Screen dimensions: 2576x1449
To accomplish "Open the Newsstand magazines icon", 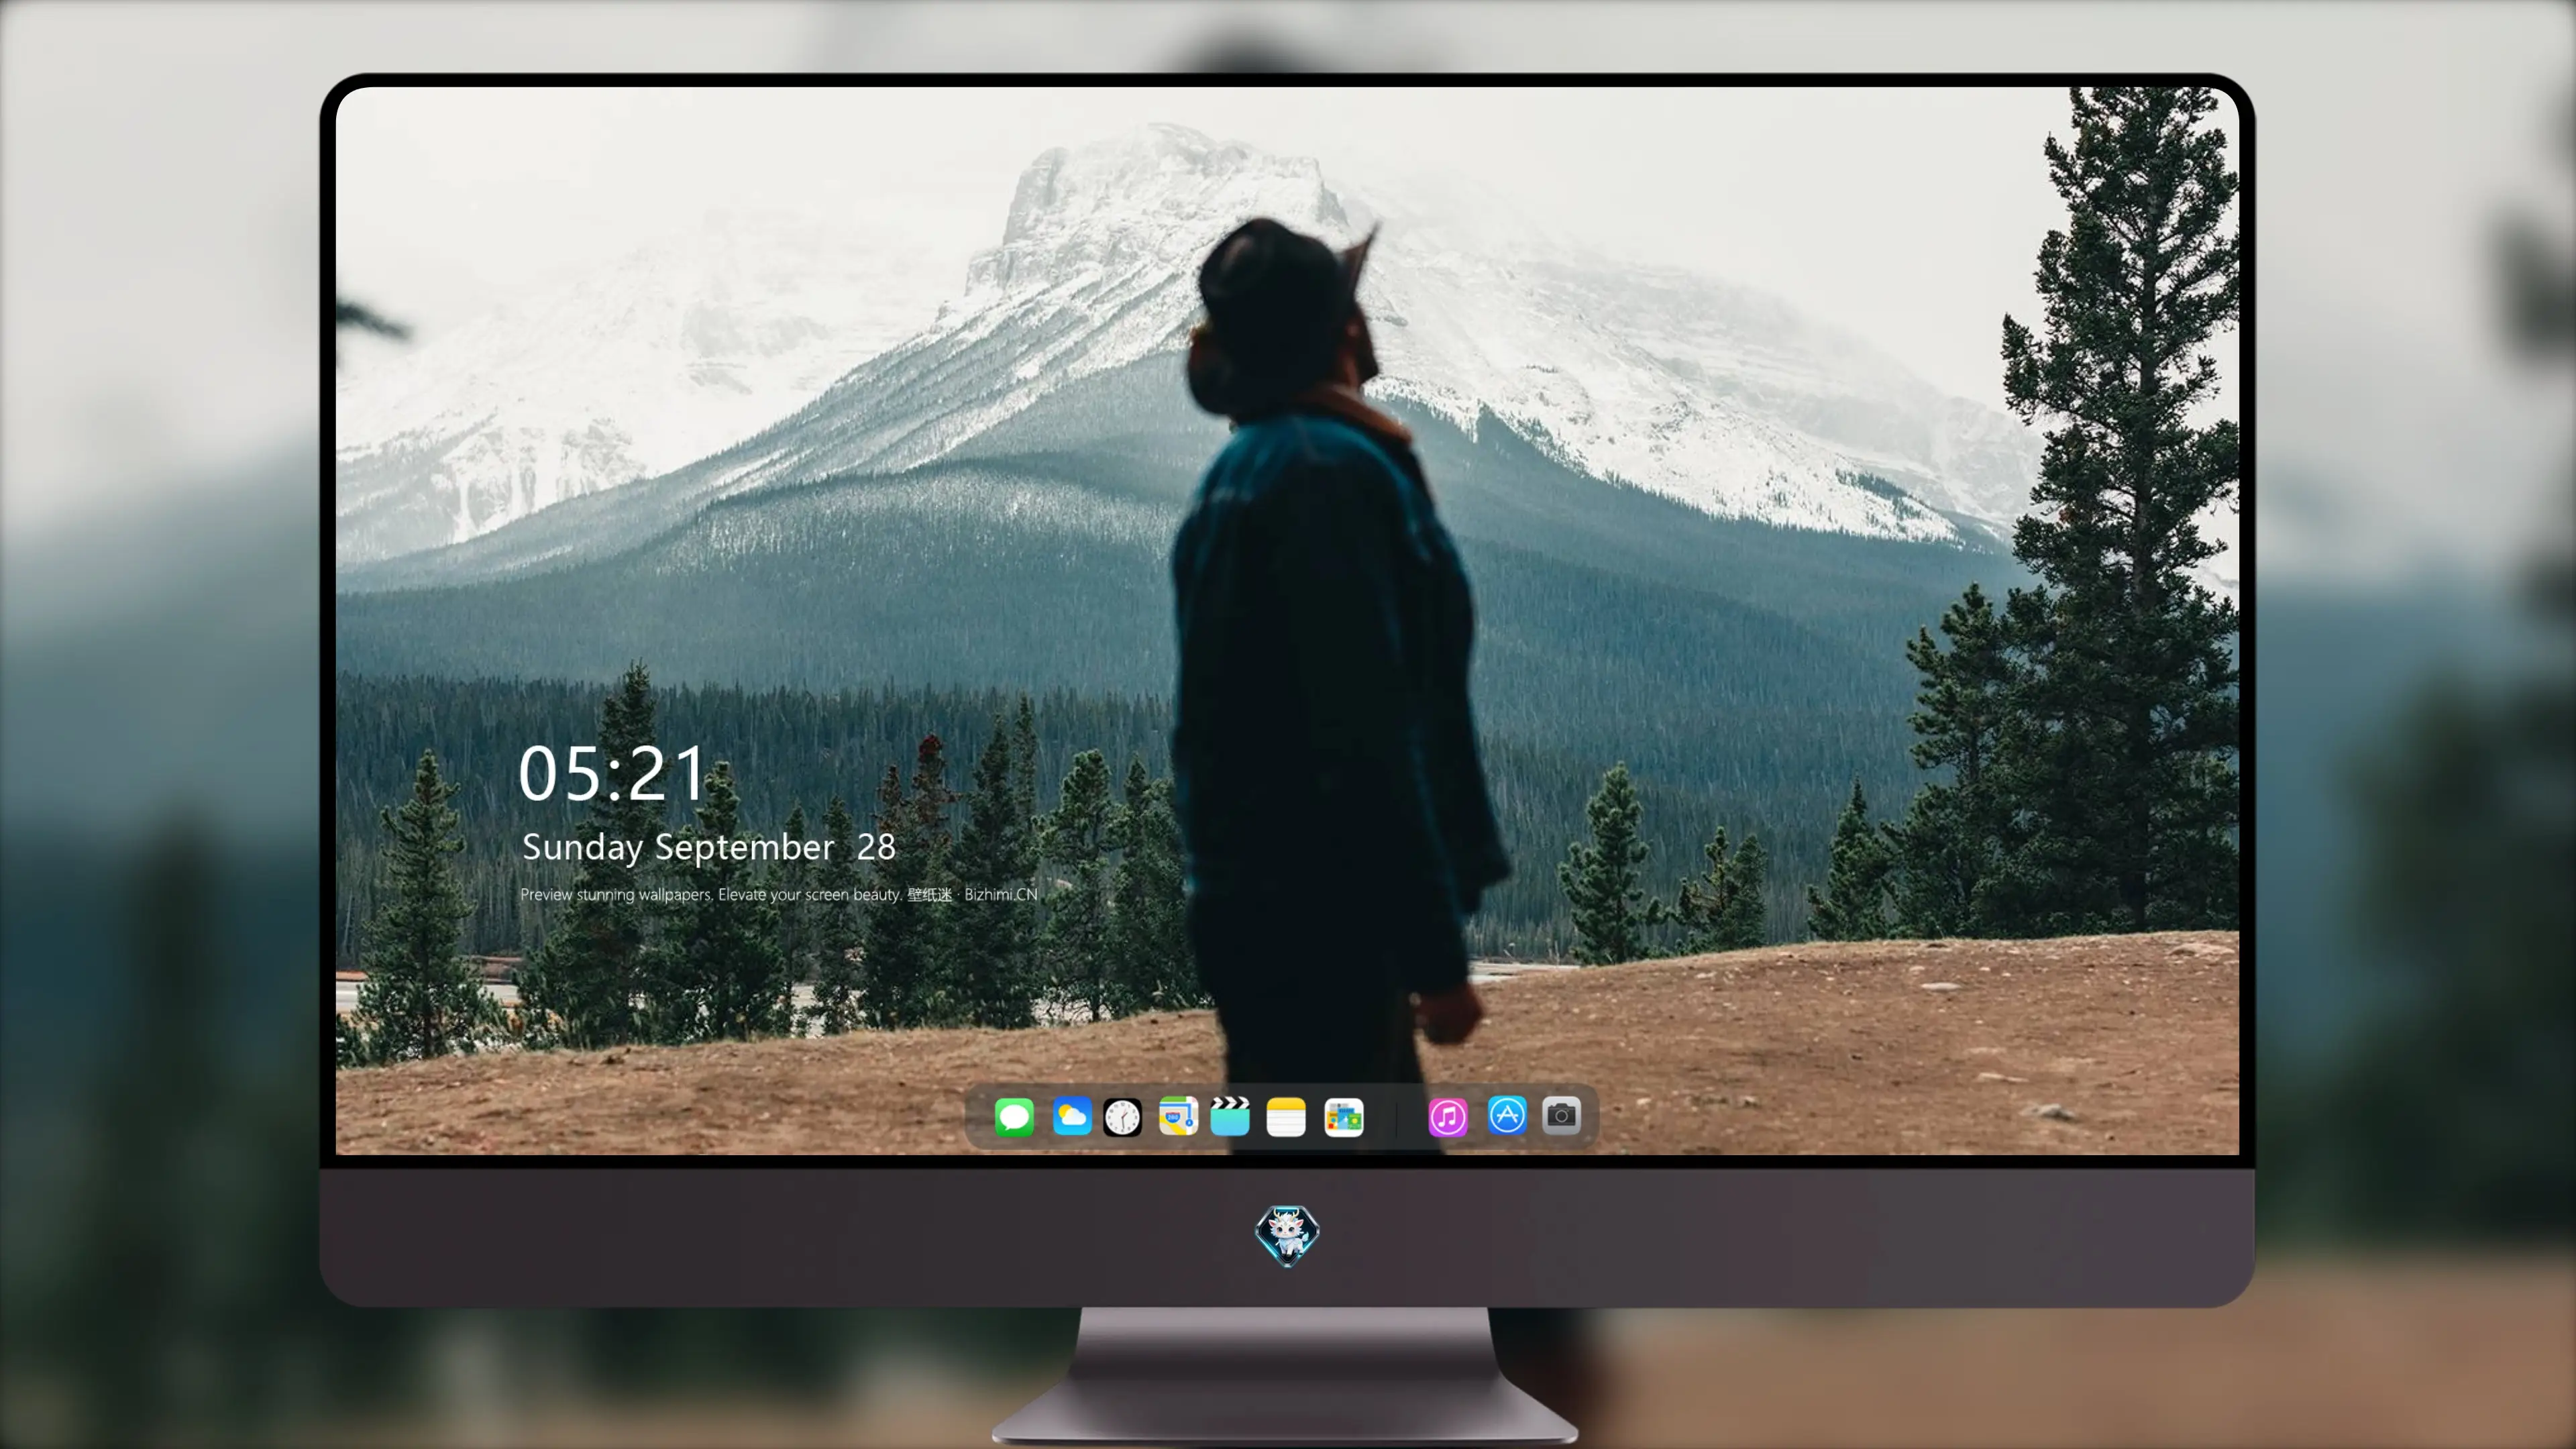I will (1343, 1117).
